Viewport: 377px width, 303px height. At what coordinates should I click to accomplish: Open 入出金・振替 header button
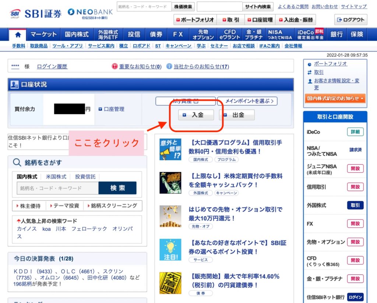click(x=296, y=20)
